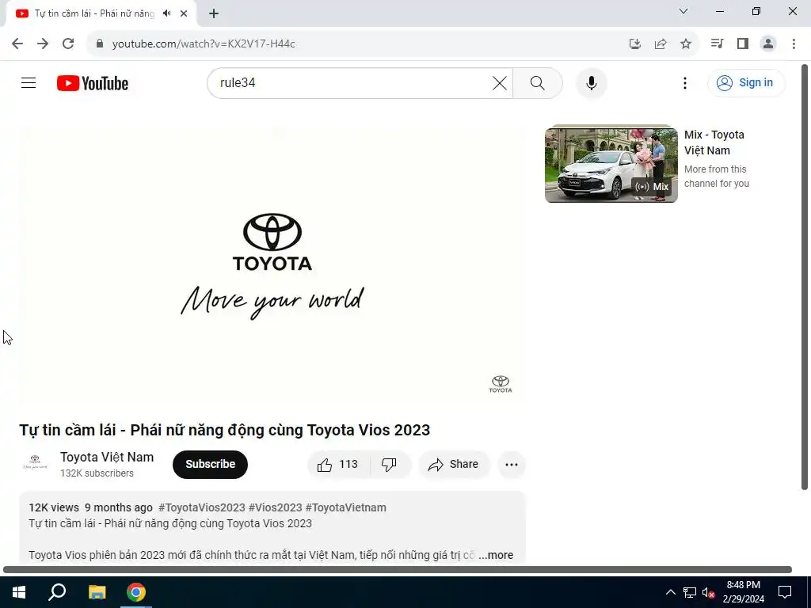Screen dimensions: 811x608
Task: Open the YouTube guide hamburger menu
Action: tap(29, 82)
